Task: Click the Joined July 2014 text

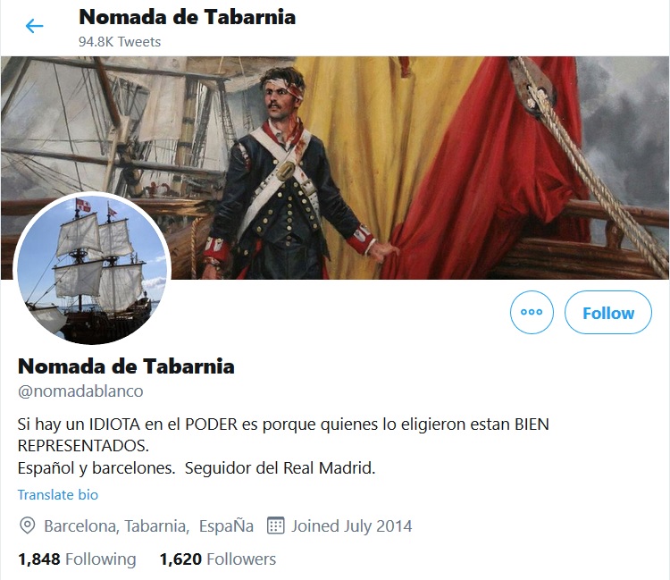Action: click(352, 525)
